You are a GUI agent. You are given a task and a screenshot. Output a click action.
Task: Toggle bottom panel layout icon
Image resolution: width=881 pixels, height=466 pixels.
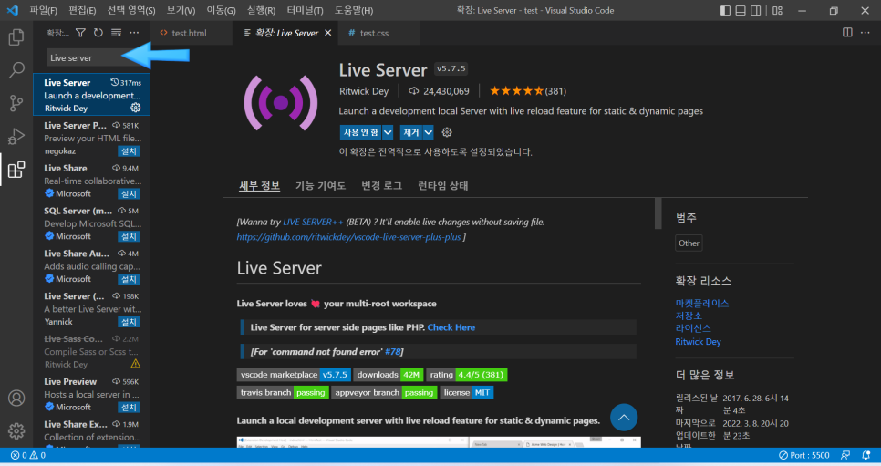tap(741, 10)
